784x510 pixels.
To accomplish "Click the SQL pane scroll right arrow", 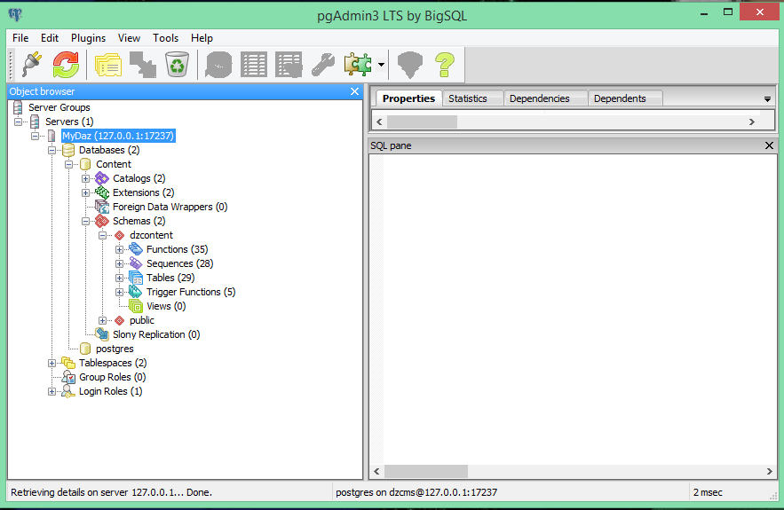I will pos(770,471).
